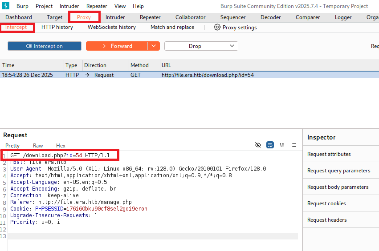379x251 pixels.
Task: Forward the intercepted request
Action: (116, 46)
